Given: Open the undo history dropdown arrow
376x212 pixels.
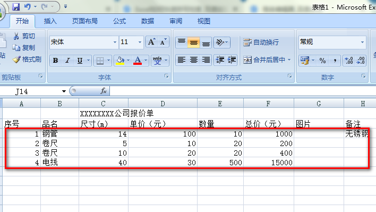Looking at the screenshot, I should click(35, 7).
